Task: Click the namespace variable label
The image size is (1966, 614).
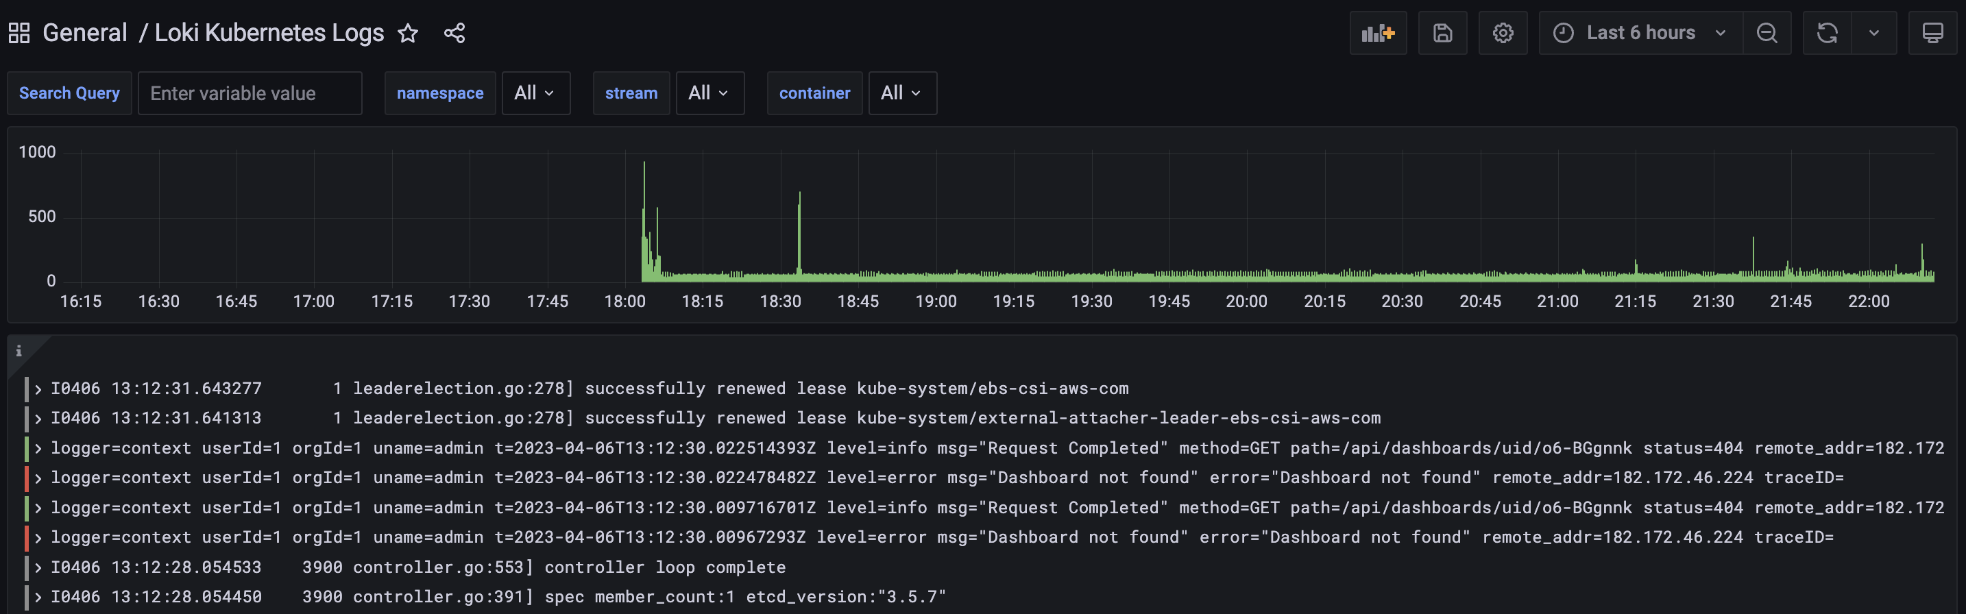Action: pyautogui.click(x=439, y=93)
